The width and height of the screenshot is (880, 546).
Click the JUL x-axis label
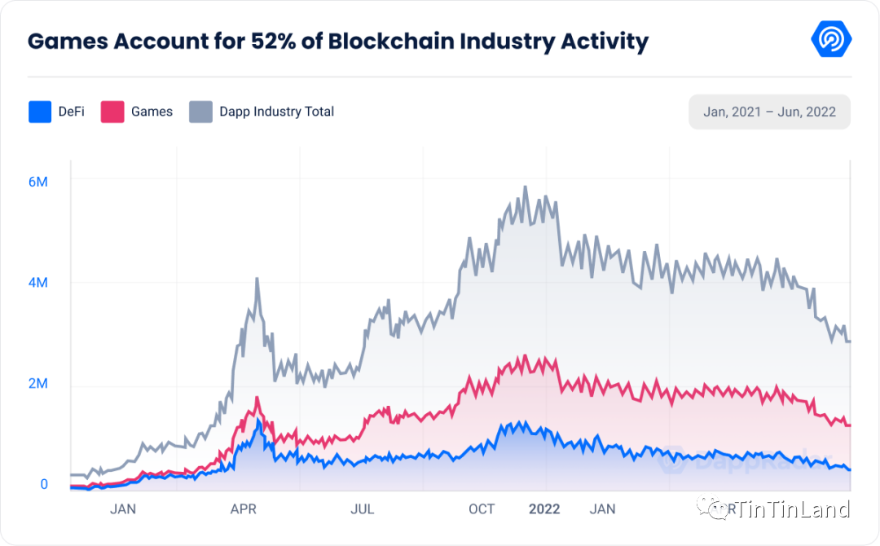coord(362,509)
